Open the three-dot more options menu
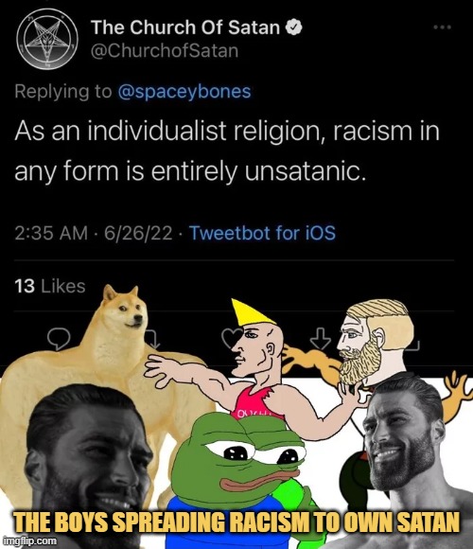 point(442,27)
